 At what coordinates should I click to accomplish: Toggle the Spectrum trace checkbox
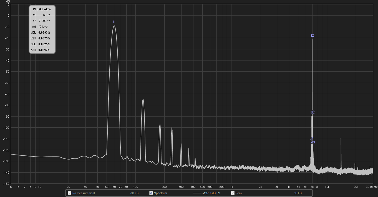click(151, 193)
